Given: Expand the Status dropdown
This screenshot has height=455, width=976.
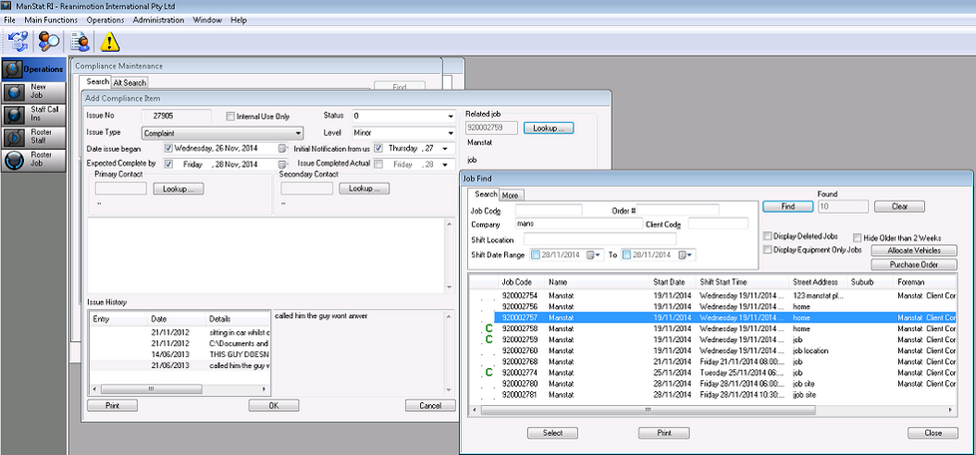Looking at the screenshot, I should point(450,116).
